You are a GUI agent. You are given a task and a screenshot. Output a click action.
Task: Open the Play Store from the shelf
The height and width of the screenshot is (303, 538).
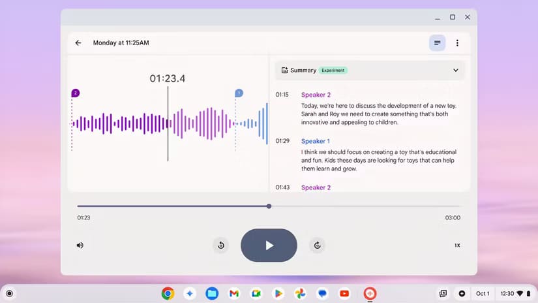pos(278,294)
